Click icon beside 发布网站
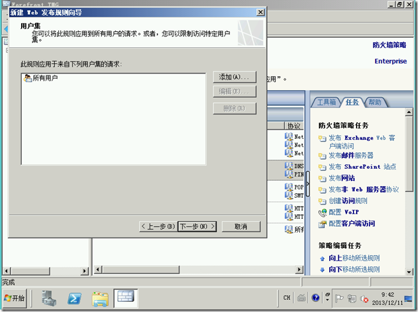Screen dimensions: 418x312 coord(322,178)
